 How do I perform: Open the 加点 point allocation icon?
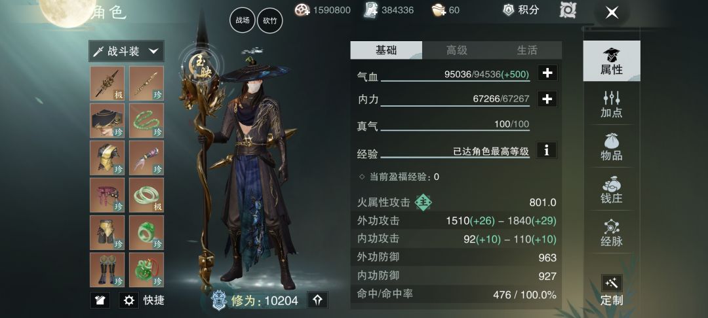coord(612,104)
